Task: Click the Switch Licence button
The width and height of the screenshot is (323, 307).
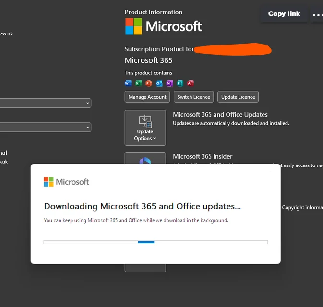Action: (x=193, y=97)
